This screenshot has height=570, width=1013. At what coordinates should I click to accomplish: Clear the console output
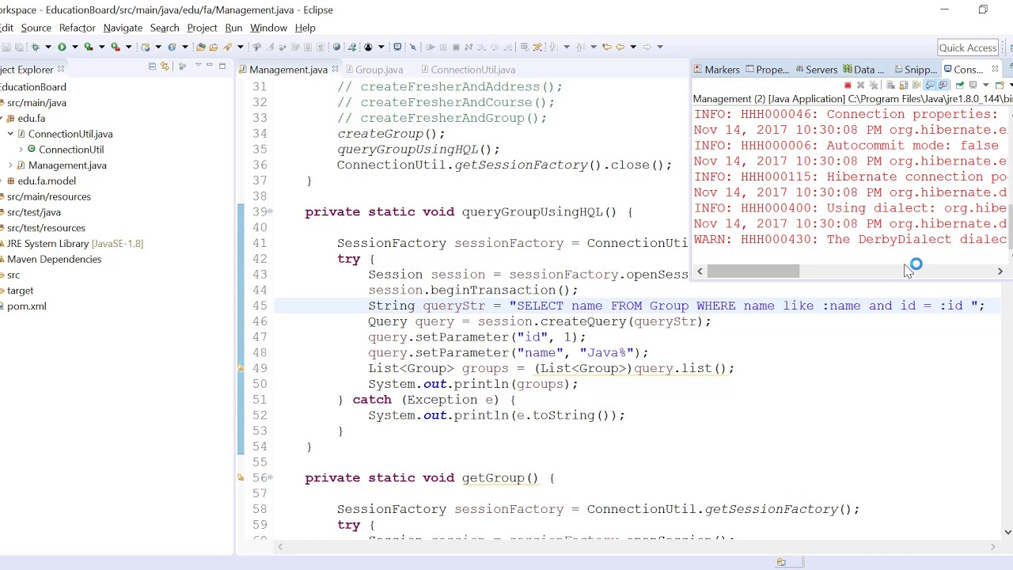[x=890, y=85]
